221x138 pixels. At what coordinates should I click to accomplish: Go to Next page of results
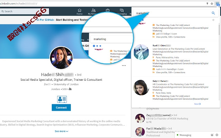point(197,104)
